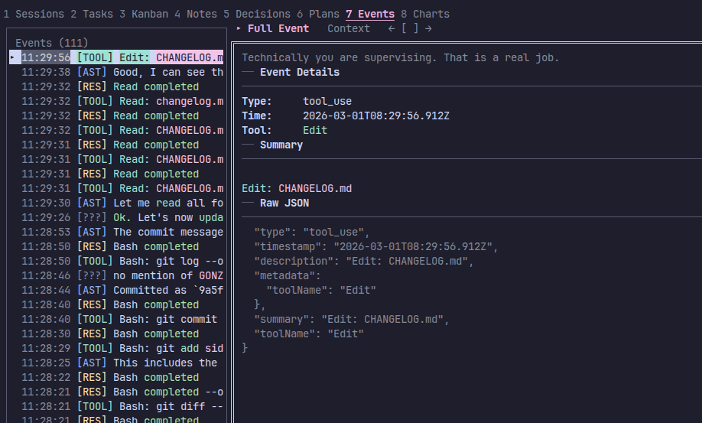
Task: Click the closing bracket next-event key
Action: (x=416, y=28)
